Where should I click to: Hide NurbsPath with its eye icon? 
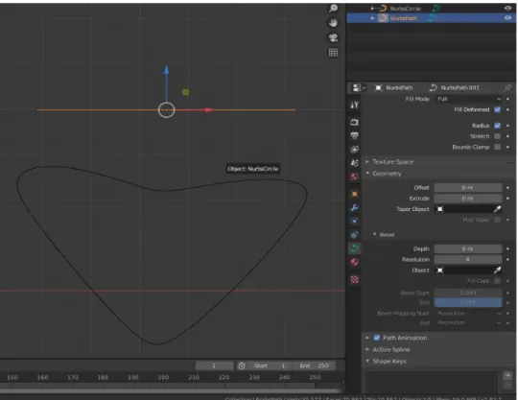tap(508, 18)
